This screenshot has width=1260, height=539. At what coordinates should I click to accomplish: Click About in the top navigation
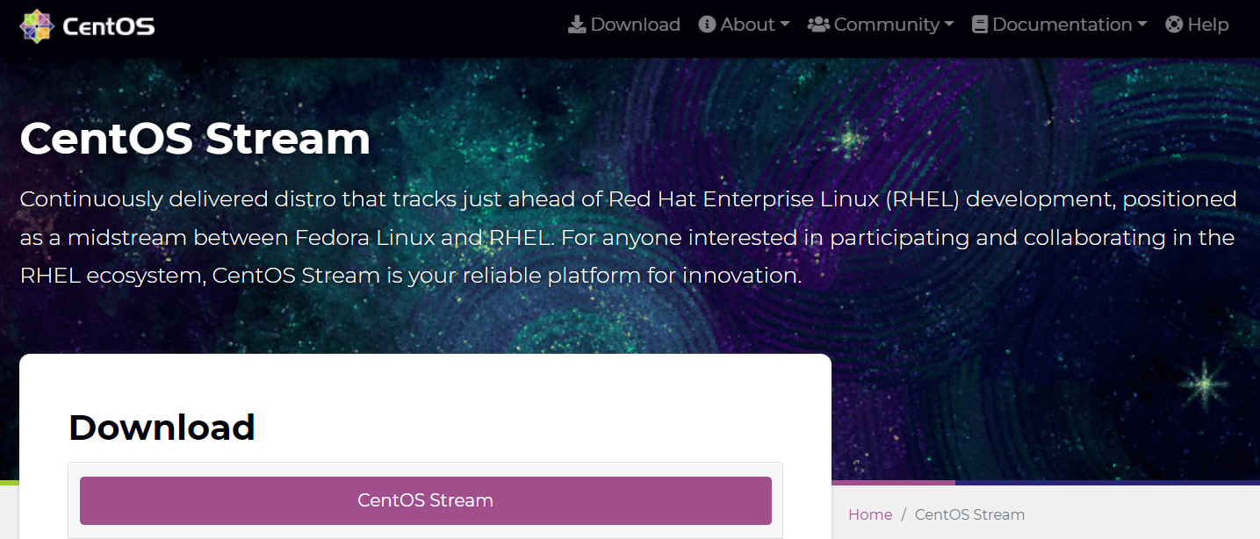point(749,24)
